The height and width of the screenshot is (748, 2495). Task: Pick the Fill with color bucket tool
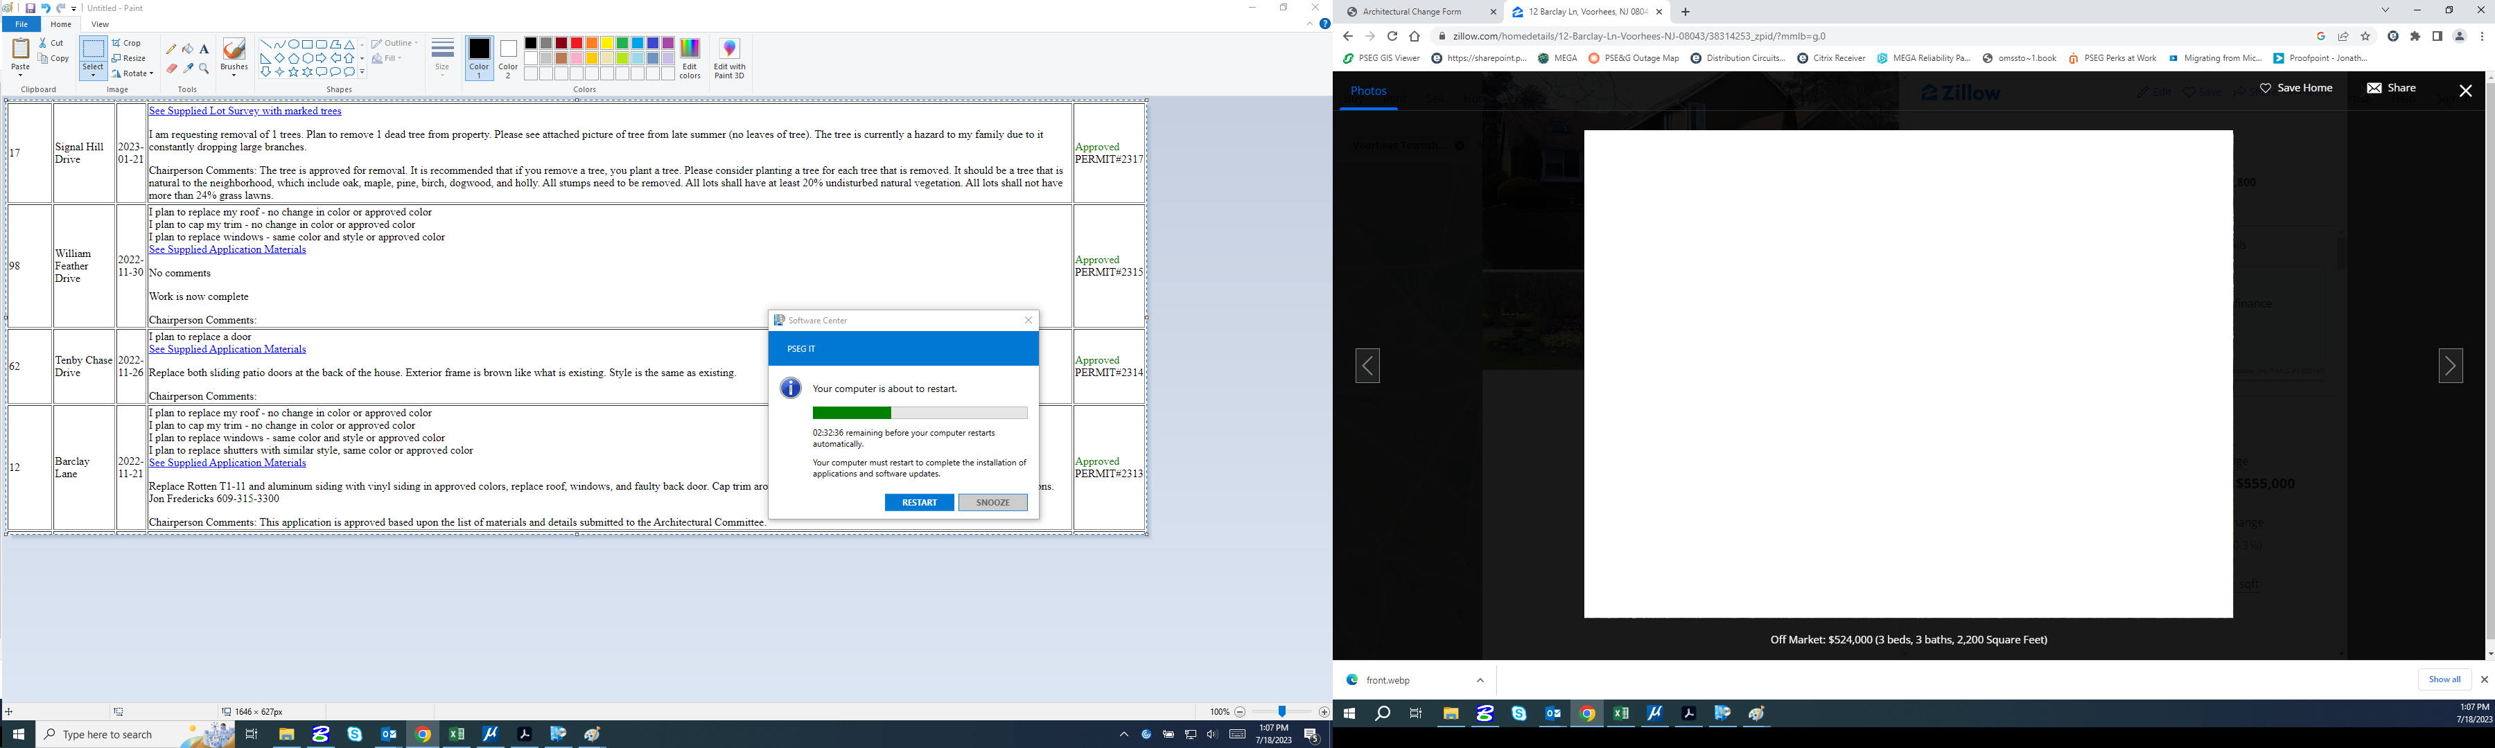(x=188, y=48)
